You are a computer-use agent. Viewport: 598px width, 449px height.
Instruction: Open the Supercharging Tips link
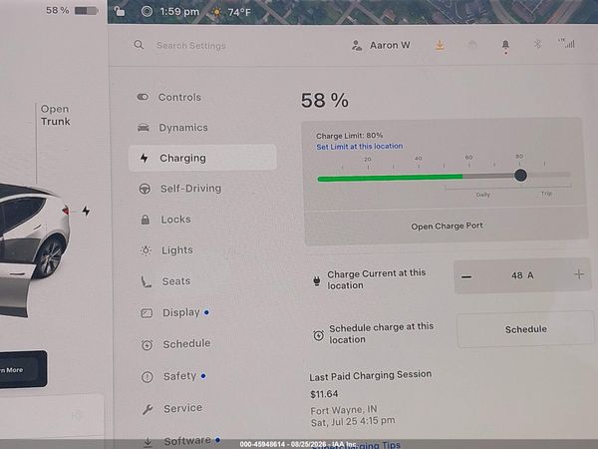[x=357, y=445]
